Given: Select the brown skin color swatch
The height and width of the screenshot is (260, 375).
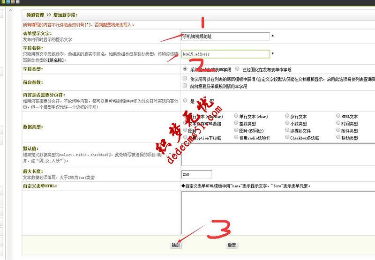Looking at the screenshot, I should [13, 2].
